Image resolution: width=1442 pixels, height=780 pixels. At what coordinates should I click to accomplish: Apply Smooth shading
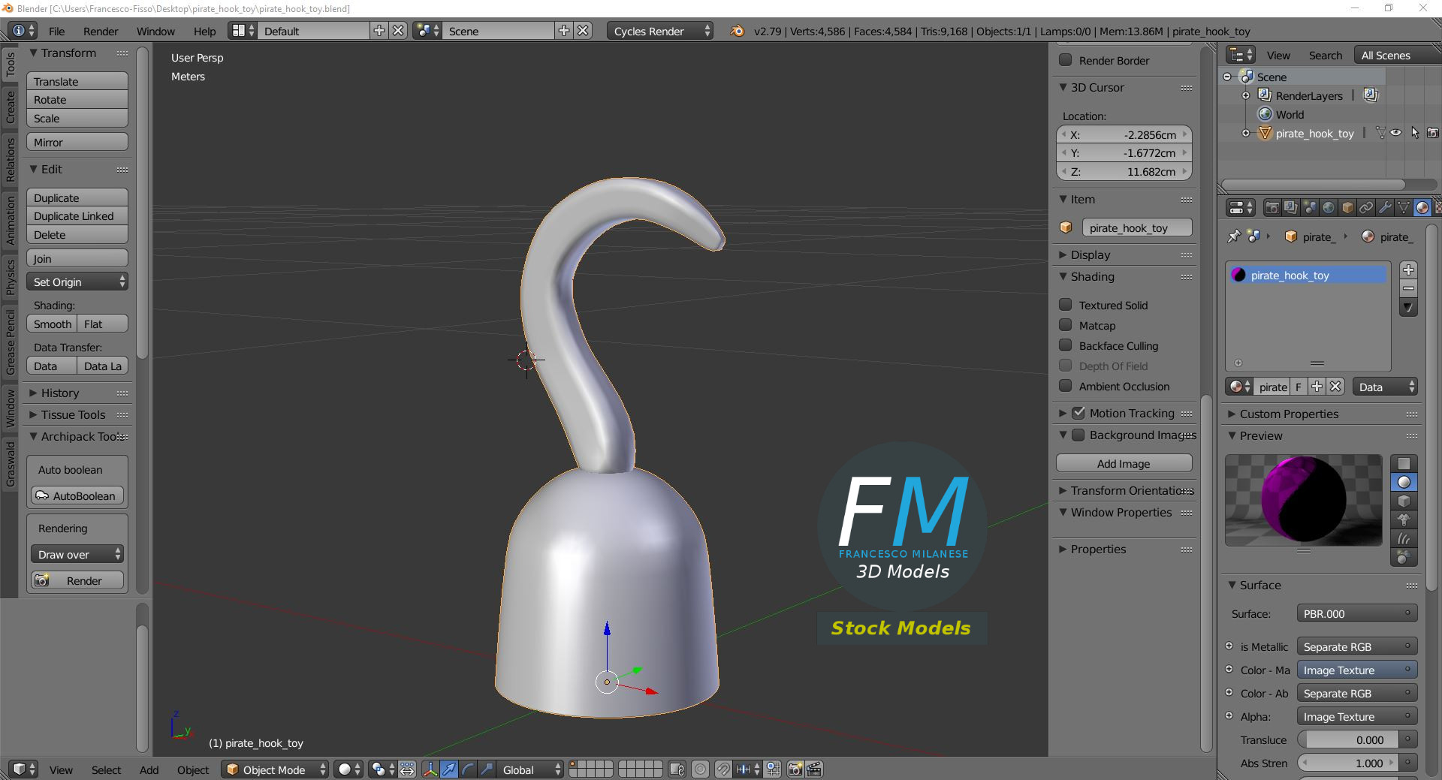coord(52,324)
